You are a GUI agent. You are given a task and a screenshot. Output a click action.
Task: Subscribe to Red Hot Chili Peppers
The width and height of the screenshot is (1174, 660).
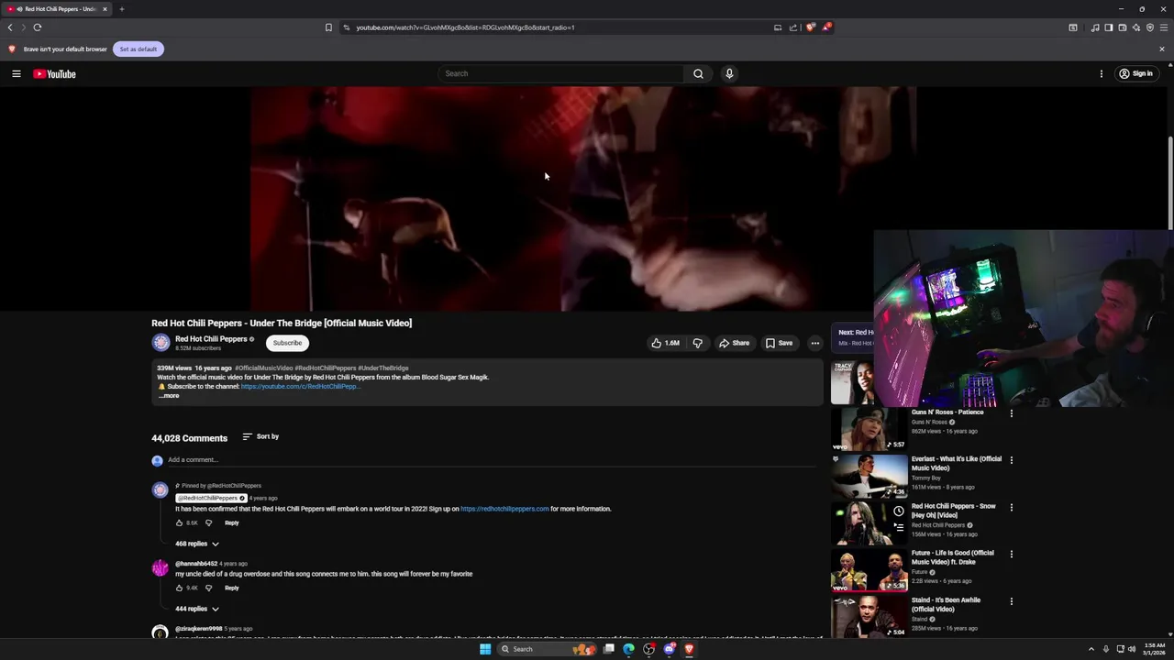click(x=287, y=343)
